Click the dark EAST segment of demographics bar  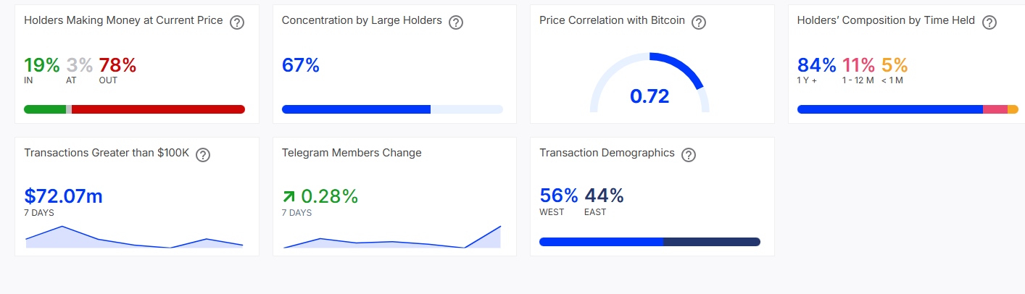712,242
